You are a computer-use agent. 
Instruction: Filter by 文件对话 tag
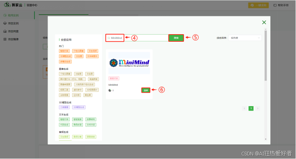tap(91, 125)
